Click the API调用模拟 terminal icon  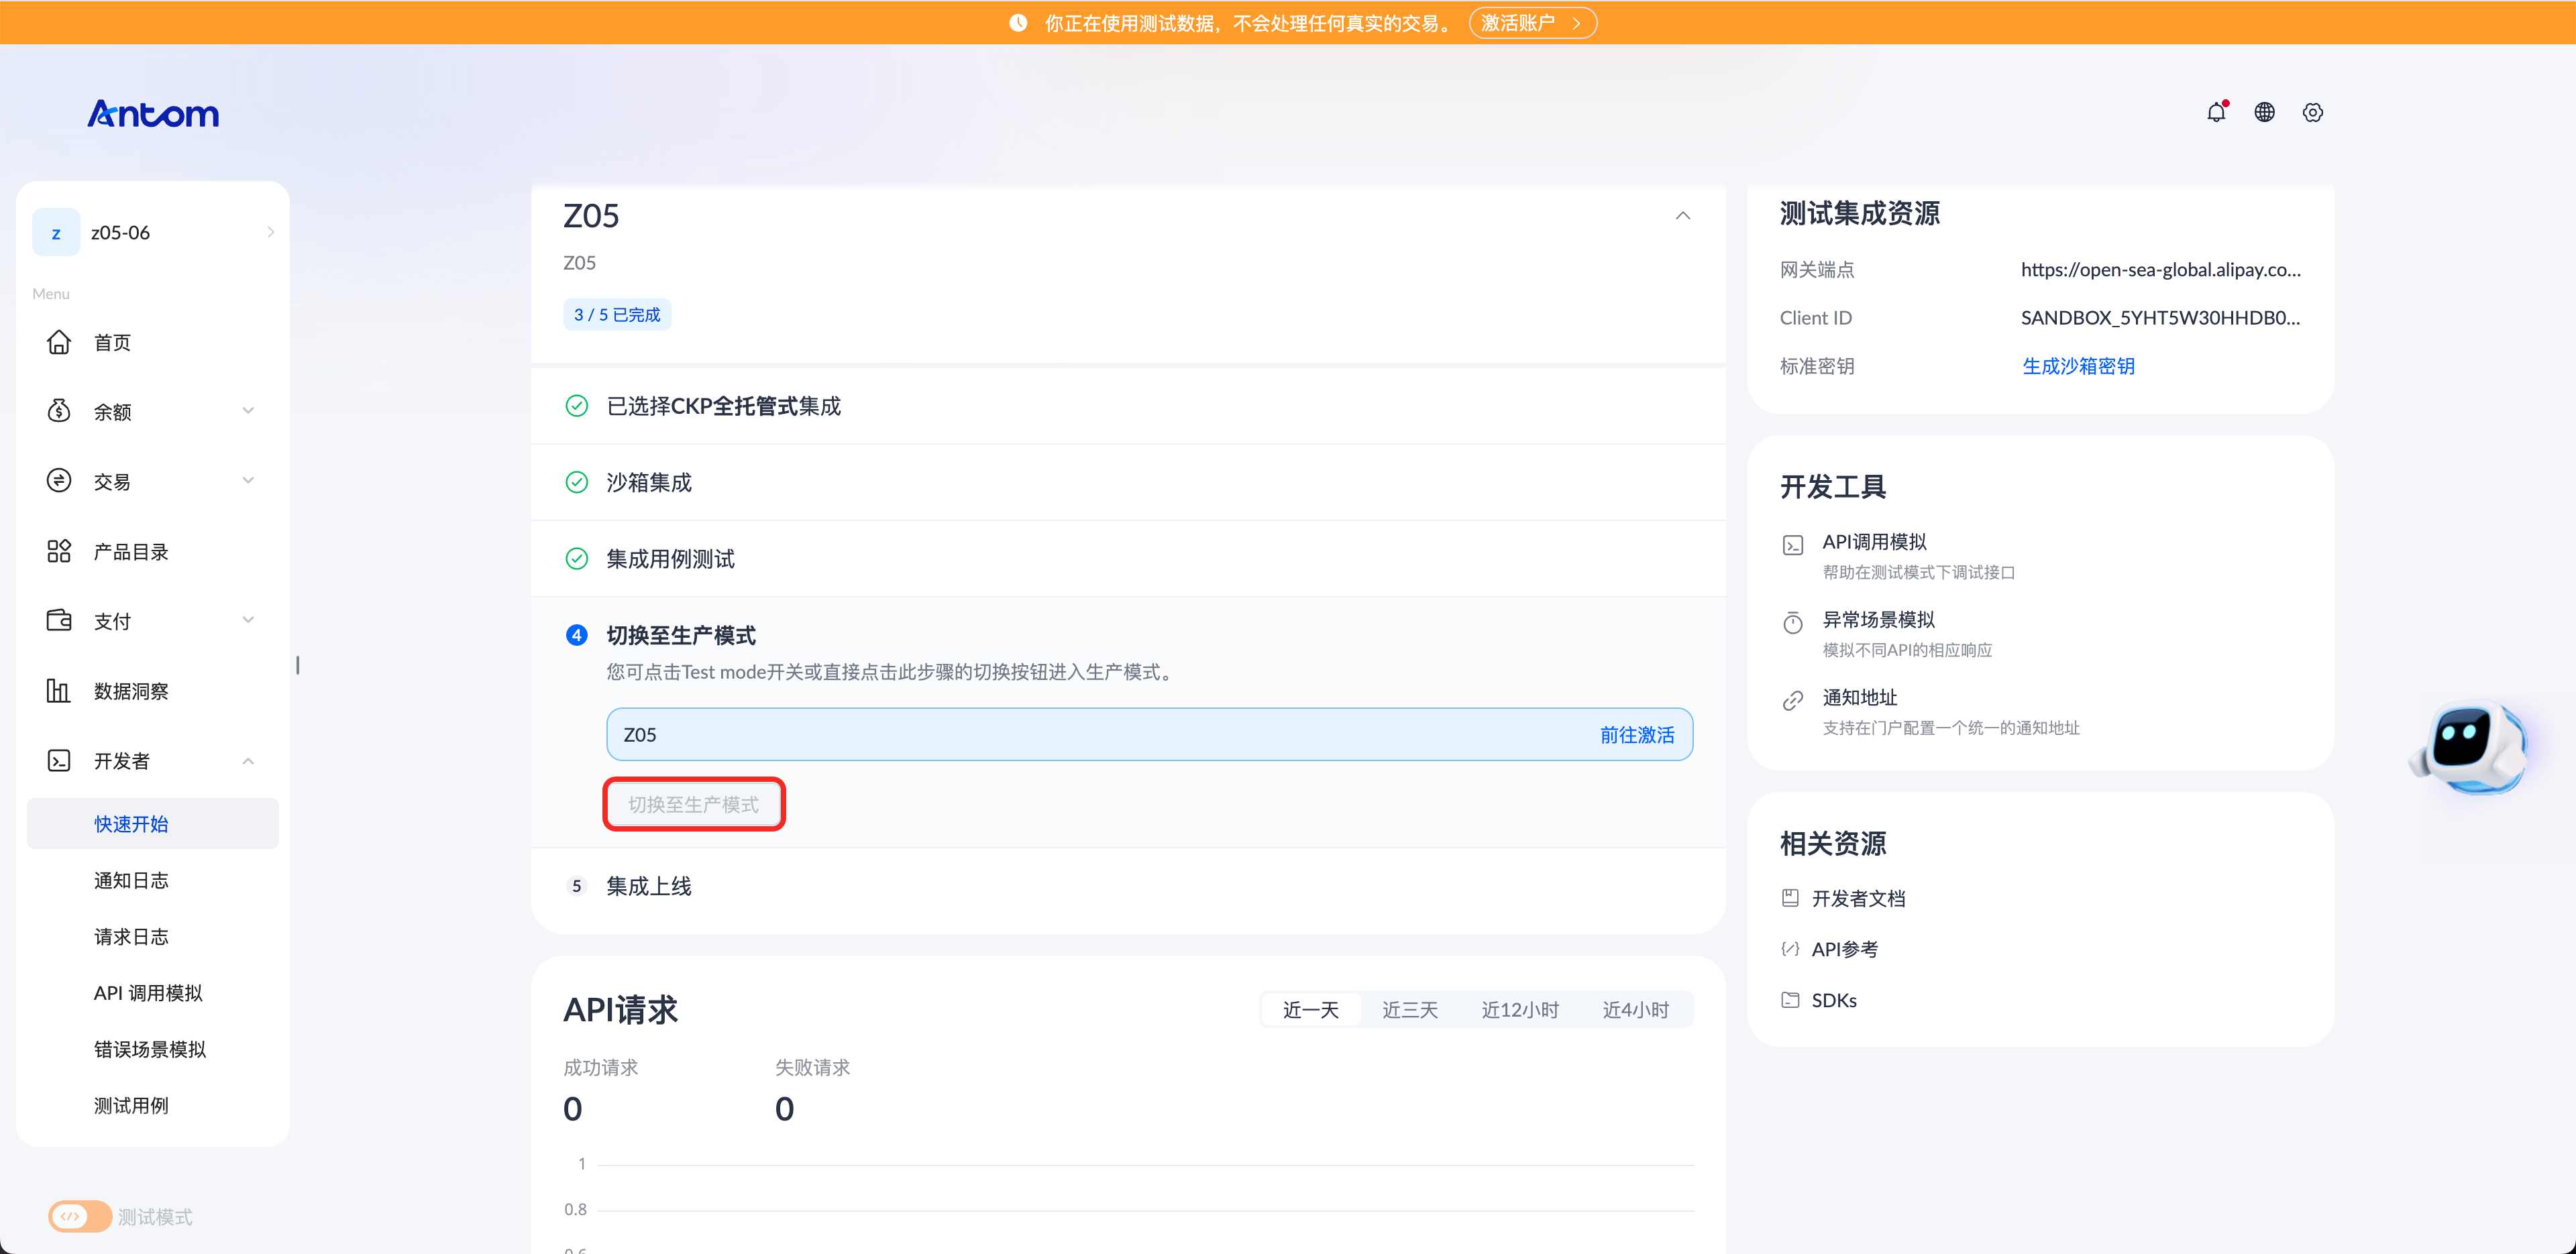tap(1793, 545)
